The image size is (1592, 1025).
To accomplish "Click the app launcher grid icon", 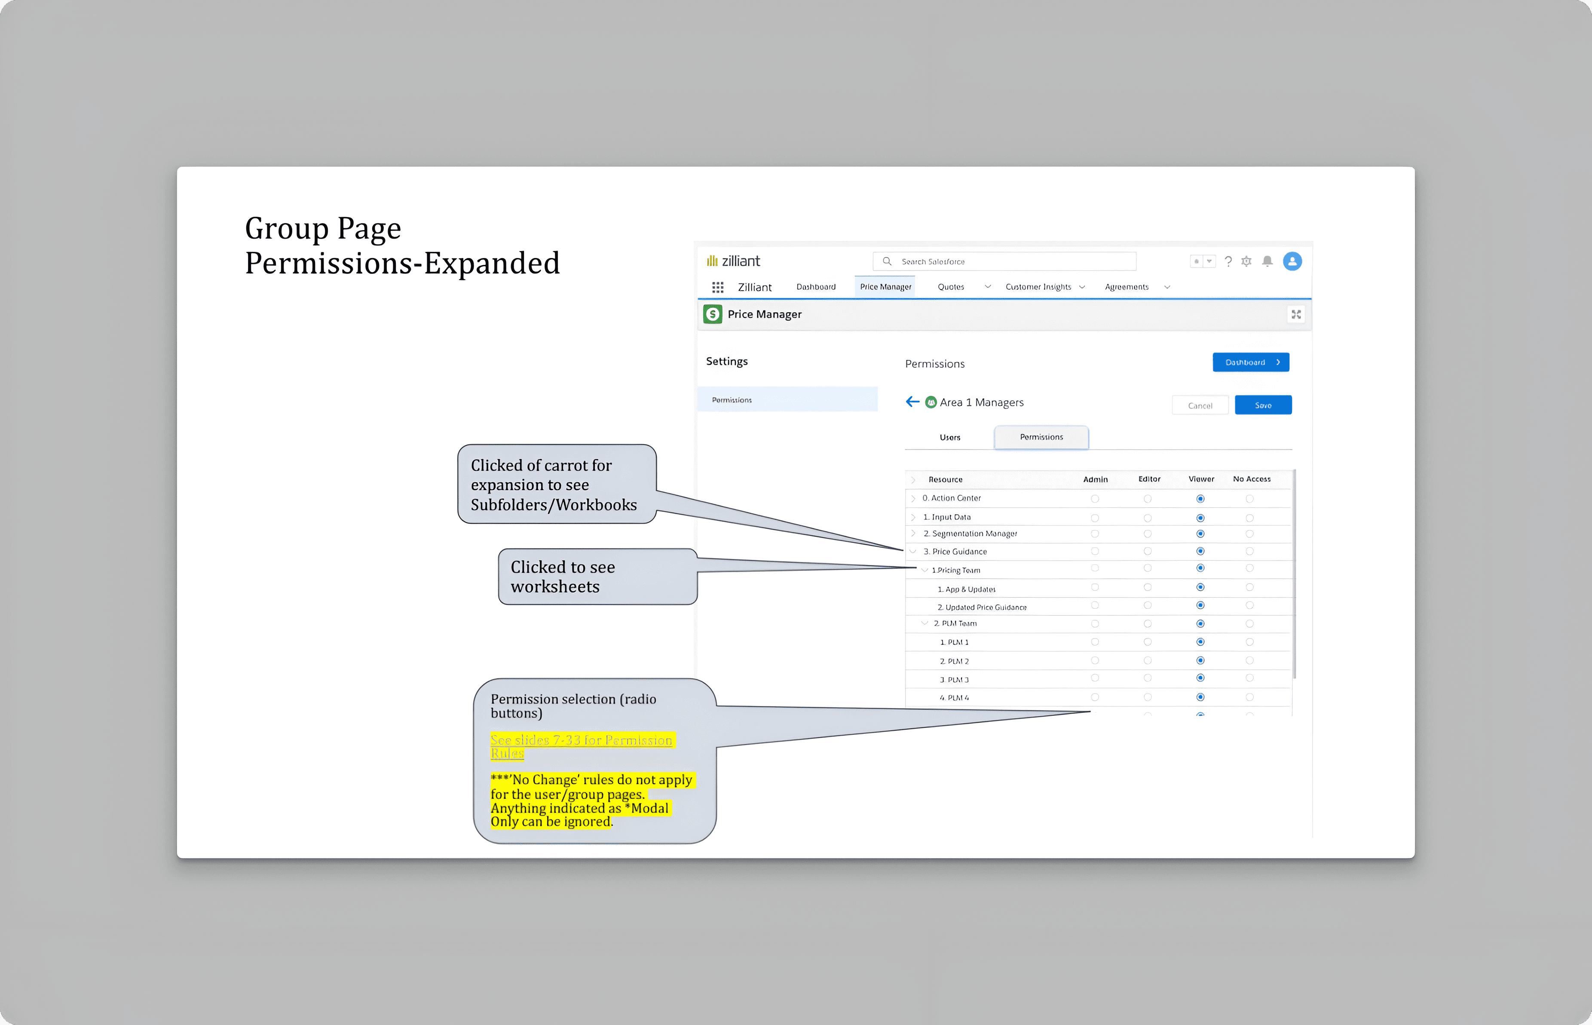I will pyautogui.click(x=717, y=287).
